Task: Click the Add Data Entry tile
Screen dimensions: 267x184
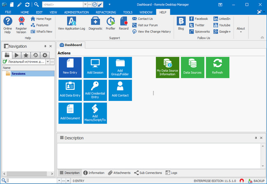Action: (x=70, y=90)
